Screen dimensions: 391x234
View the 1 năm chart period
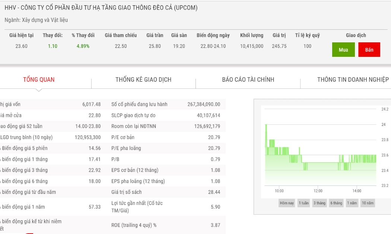click(352, 203)
